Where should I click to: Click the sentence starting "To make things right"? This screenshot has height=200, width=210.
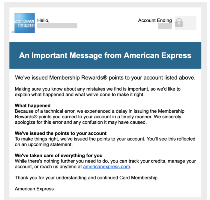105,139
